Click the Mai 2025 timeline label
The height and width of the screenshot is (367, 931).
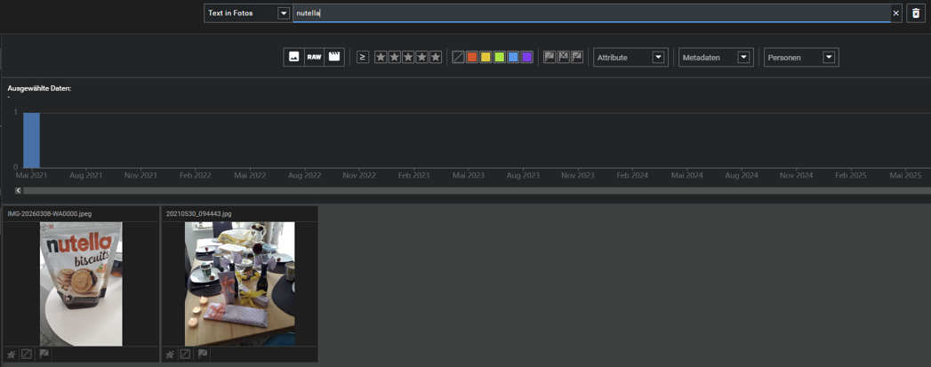pos(905,175)
